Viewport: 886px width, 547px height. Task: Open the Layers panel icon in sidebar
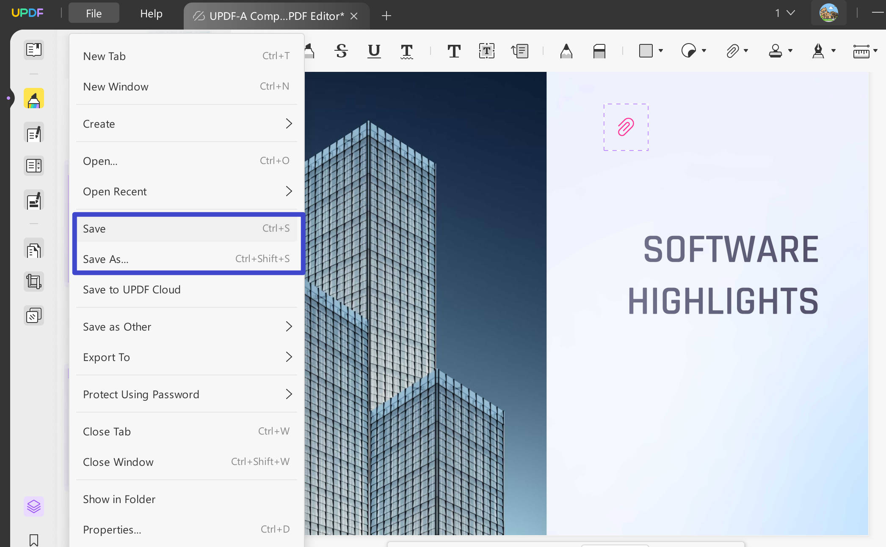click(x=34, y=506)
